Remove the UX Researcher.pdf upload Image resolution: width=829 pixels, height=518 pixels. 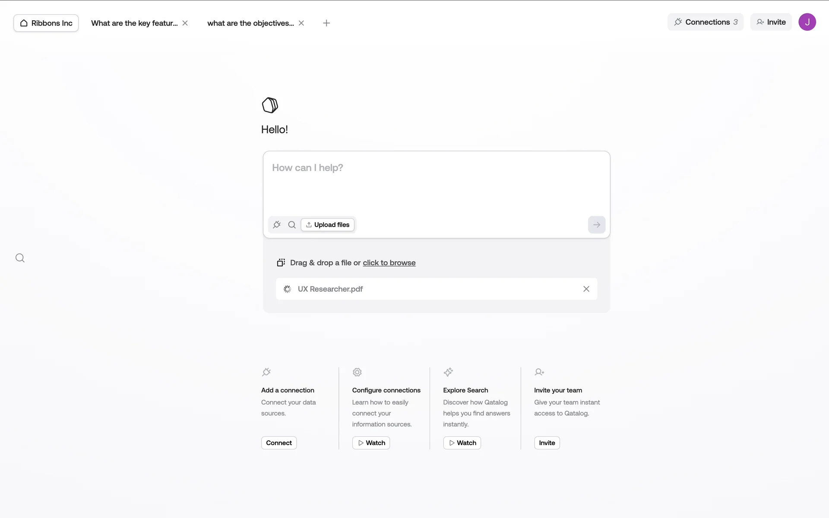pyautogui.click(x=586, y=289)
